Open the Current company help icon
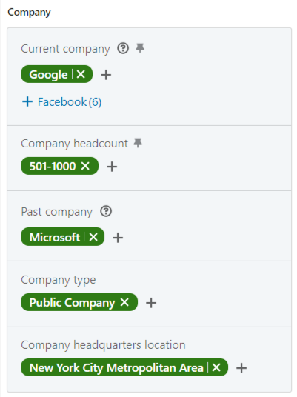The image size is (297, 397). point(123,48)
